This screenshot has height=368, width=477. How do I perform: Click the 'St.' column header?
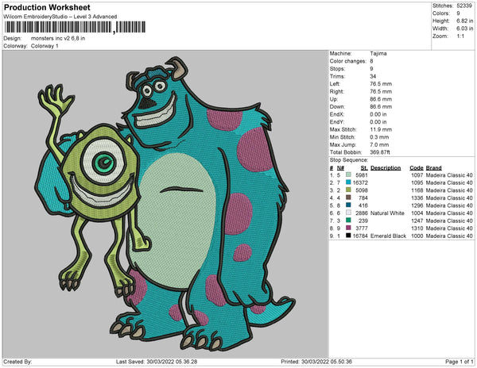coord(364,168)
